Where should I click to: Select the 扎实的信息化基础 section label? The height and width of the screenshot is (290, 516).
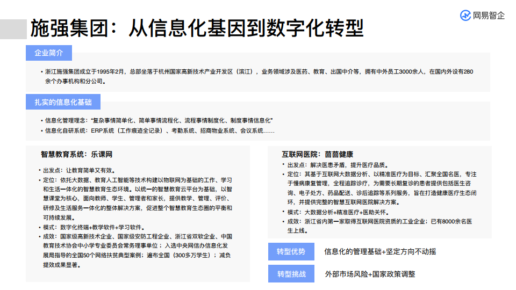click(x=63, y=102)
